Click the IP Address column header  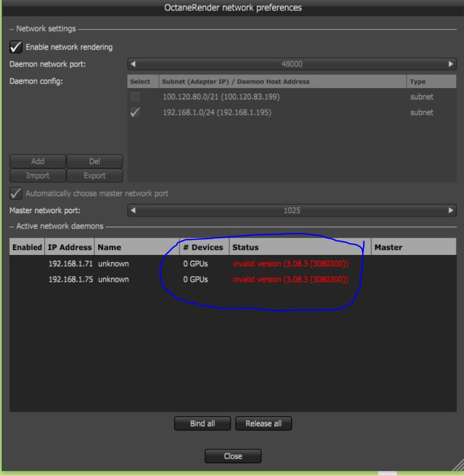click(x=70, y=247)
